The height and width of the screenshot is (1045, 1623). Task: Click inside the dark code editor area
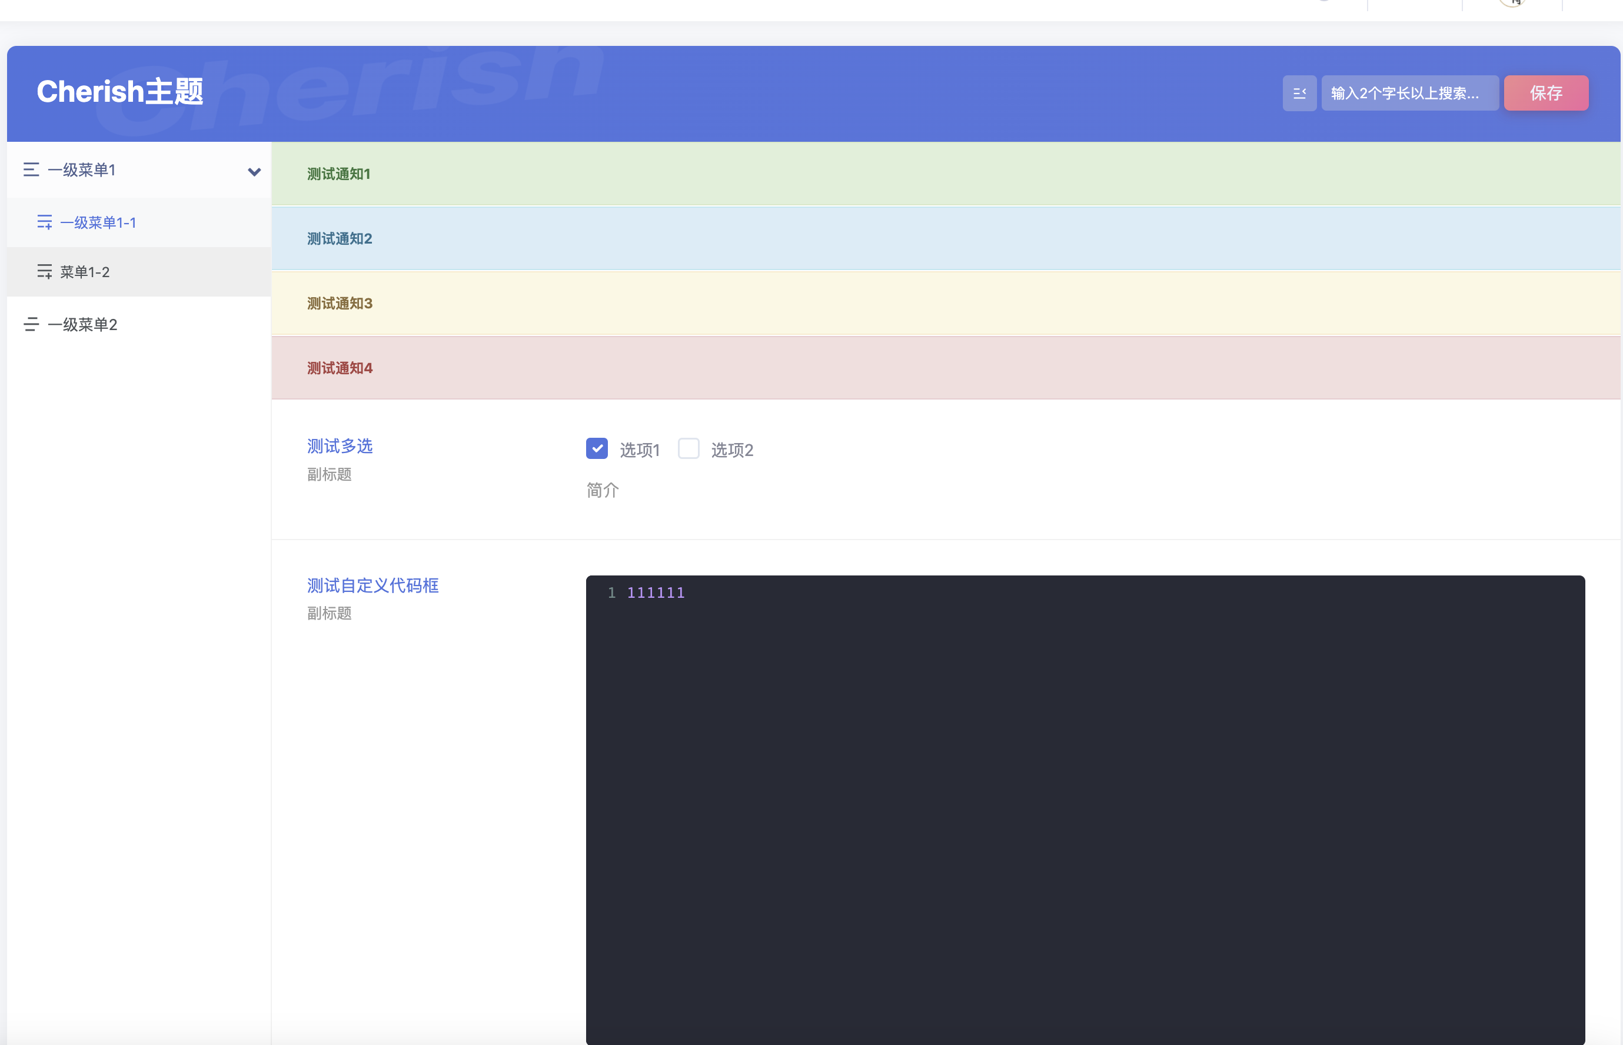[x=1085, y=810]
